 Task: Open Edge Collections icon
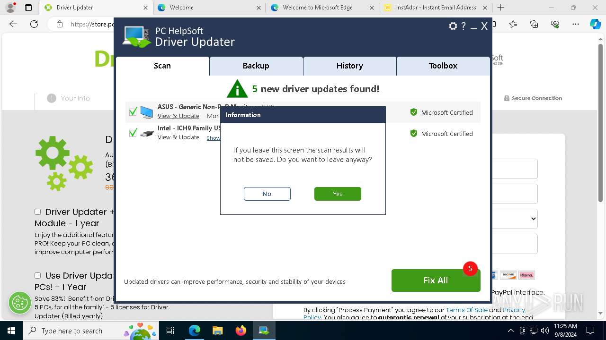tap(534, 24)
